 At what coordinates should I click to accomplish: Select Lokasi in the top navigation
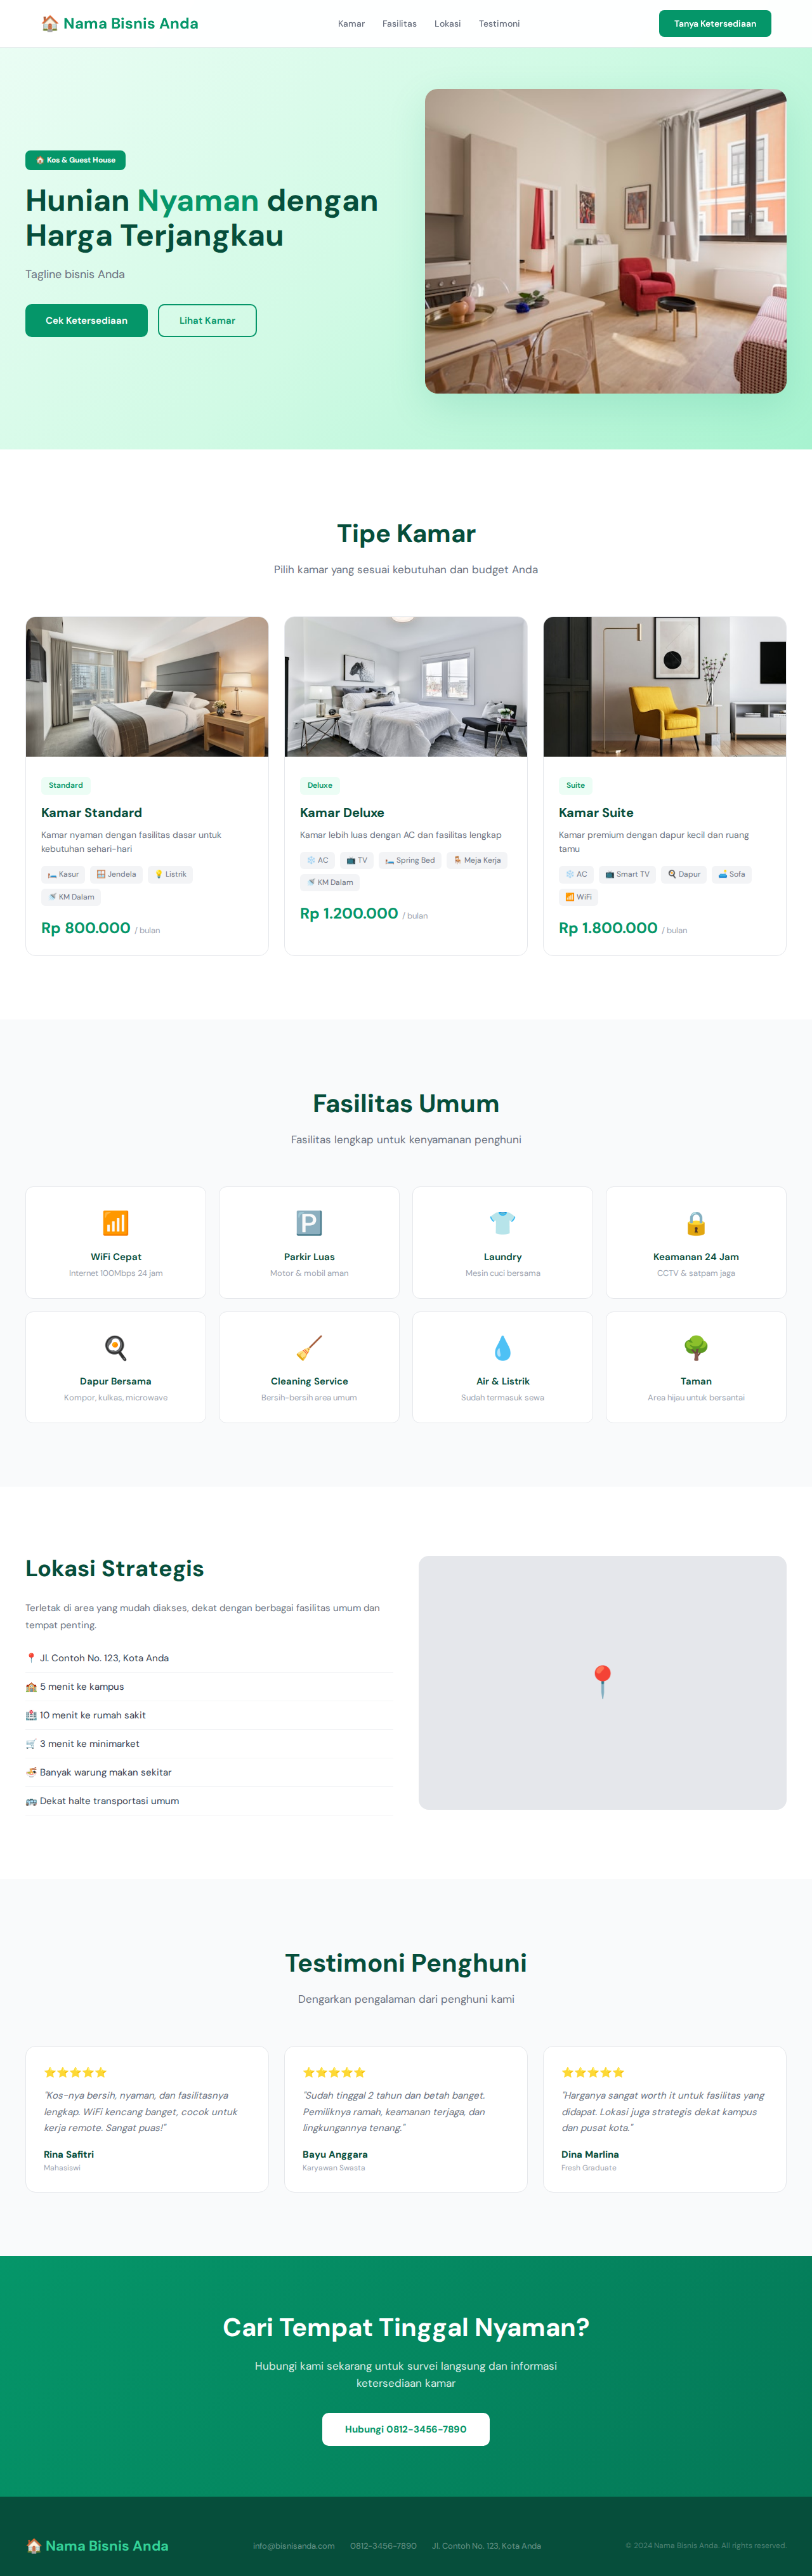(447, 24)
